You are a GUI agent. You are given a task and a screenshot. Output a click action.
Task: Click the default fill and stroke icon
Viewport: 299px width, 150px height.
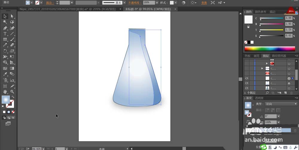click(x=3, y=107)
